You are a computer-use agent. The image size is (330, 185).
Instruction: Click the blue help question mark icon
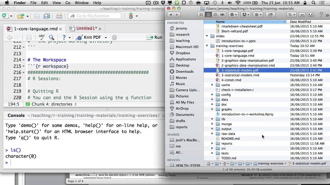[x=64, y=38]
